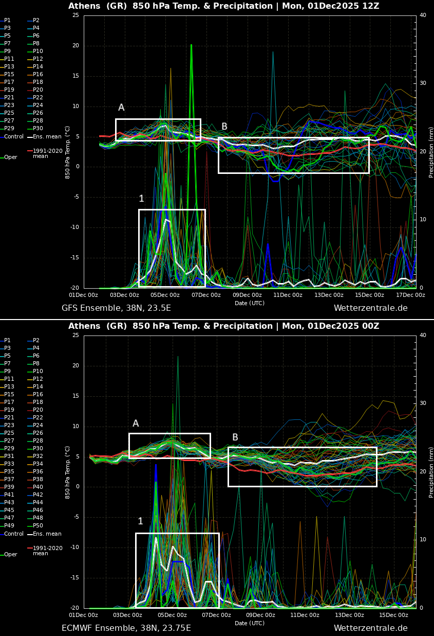
Task: Click Wetterzentrale.de under the GFS chart
Action: (370, 308)
